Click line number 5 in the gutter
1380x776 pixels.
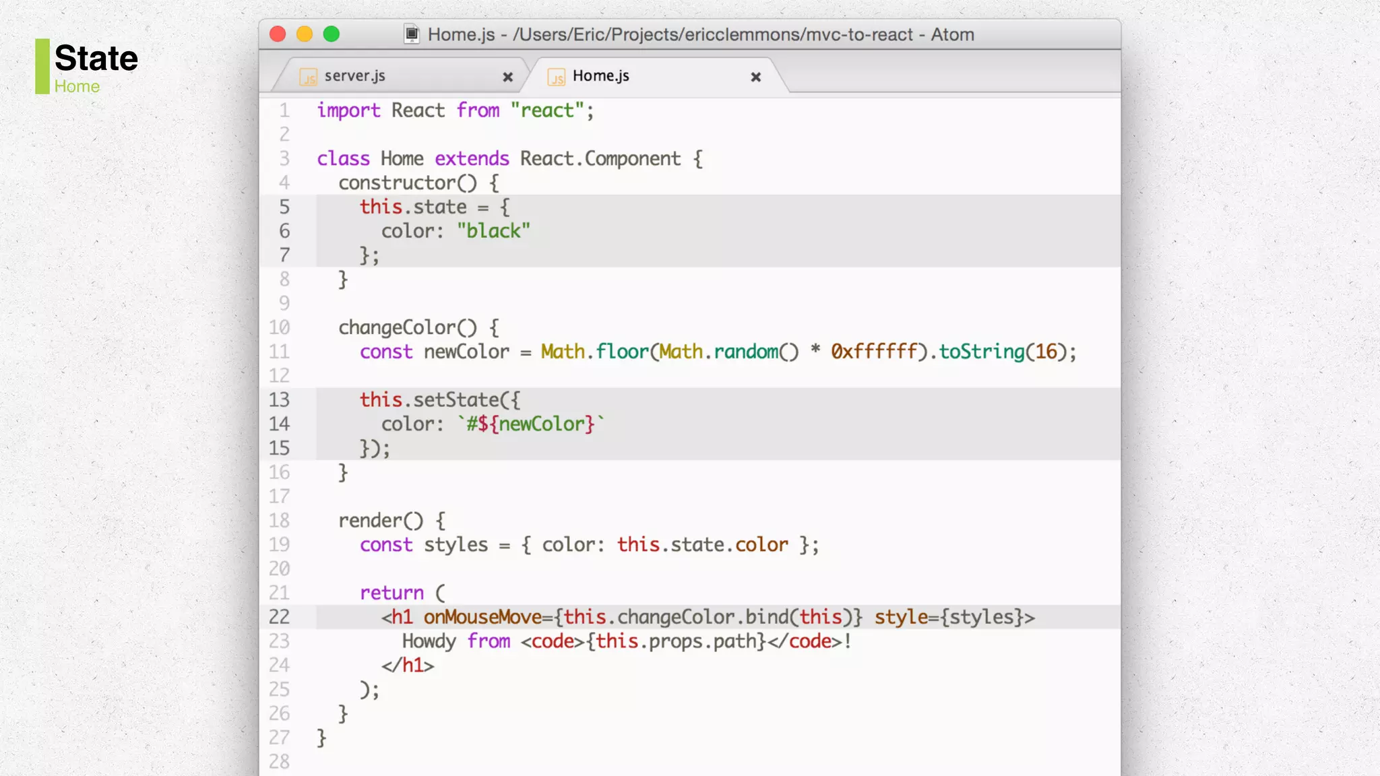click(x=284, y=207)
